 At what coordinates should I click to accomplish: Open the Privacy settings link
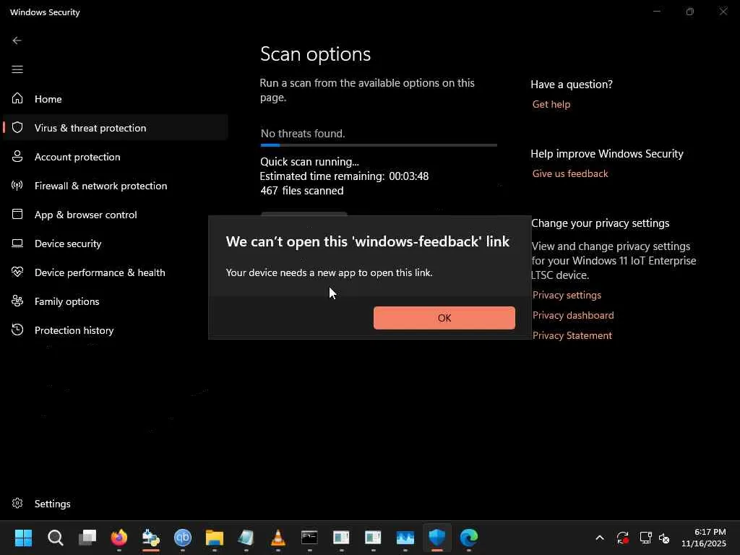pyautogui.click(x=567, y=295)
